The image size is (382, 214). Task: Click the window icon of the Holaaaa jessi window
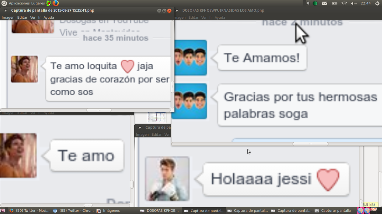(x=140, y=127)
